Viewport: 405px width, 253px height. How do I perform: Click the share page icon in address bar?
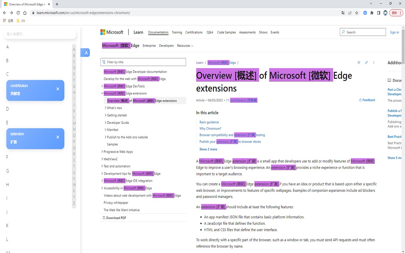pyautogui.click(x=350, y=13)
